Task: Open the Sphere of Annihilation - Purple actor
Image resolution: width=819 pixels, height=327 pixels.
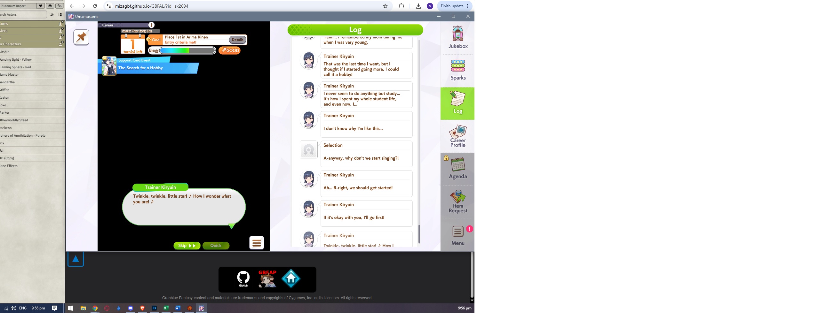Action: 32,135
